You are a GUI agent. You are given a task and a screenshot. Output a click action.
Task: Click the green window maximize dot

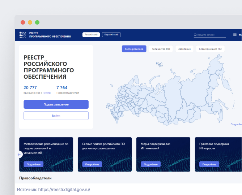[x=37, y=22]
